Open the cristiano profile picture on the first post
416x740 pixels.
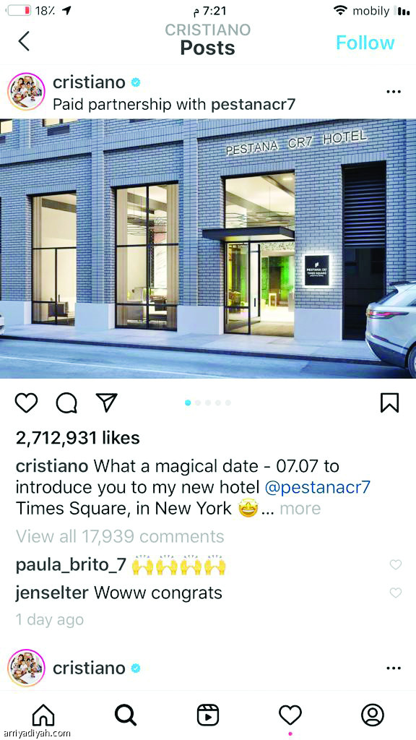tap(27, 92)
